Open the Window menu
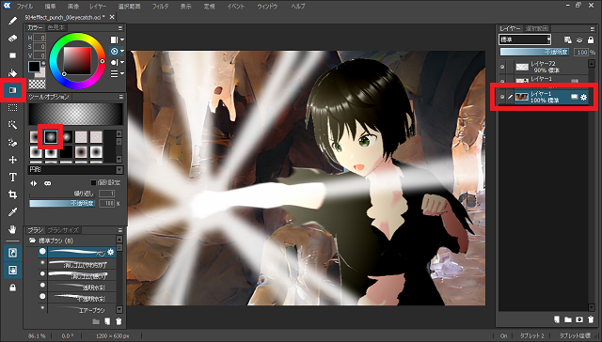Screen dimensions: 602x342 point(267,7)
